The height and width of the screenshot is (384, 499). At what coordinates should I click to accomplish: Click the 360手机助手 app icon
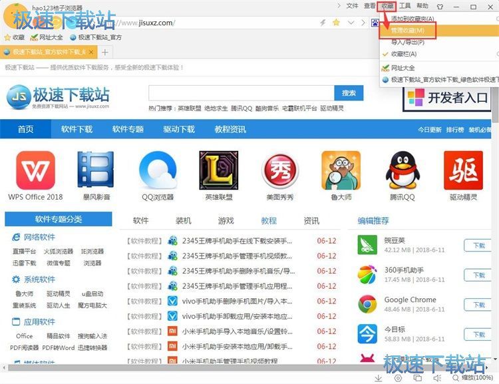tap(367, 274)
